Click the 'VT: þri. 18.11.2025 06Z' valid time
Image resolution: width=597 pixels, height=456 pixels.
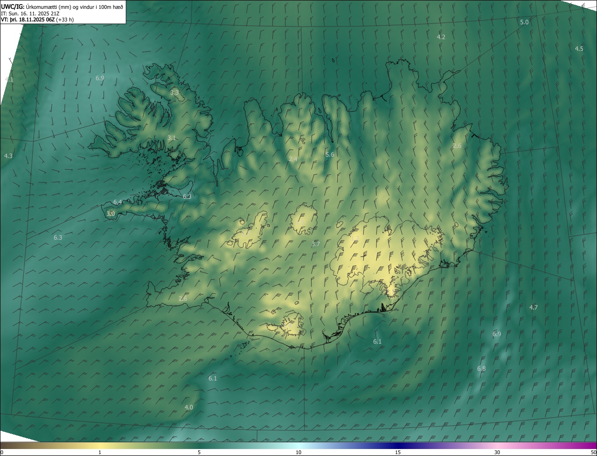coord(29,20)
